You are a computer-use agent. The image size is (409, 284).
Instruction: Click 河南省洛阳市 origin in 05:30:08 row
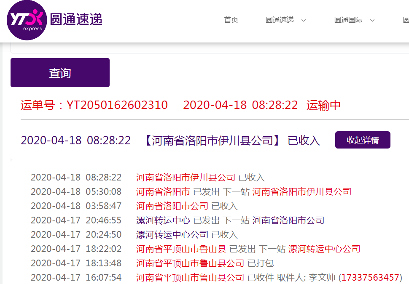[x=163, y=192]
